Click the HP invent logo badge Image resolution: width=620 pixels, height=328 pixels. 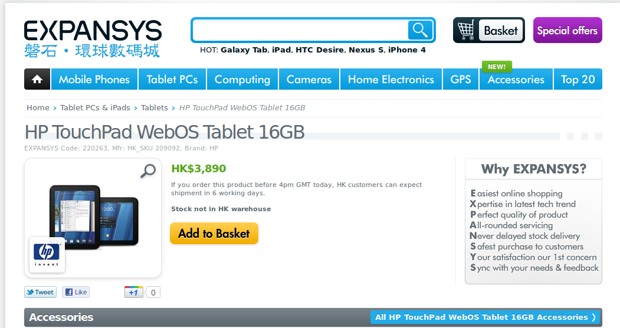point(47,254)
